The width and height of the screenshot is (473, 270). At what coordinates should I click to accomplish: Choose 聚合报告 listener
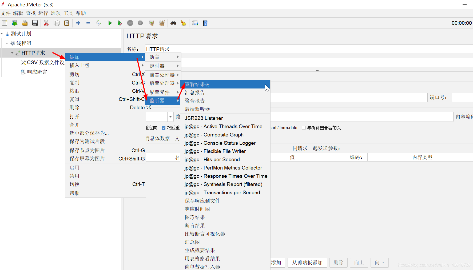225,101
